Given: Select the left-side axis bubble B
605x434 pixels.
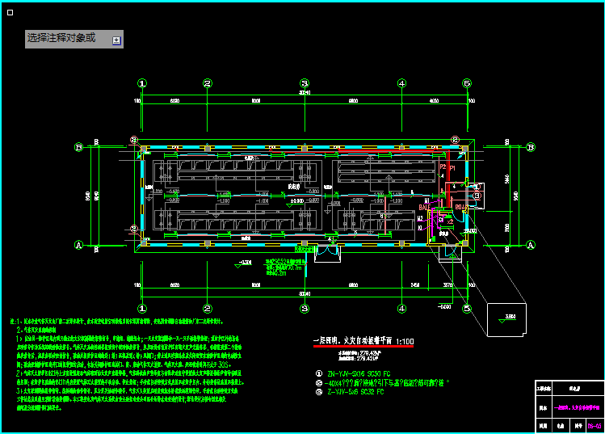Looking at the screenshot, I should (x=78, y=147).
